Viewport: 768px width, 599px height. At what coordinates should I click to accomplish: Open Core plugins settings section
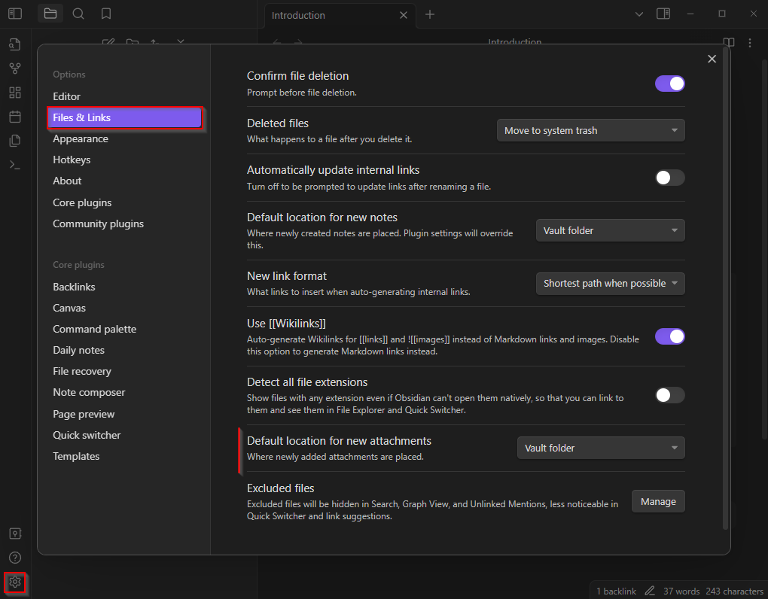click(124, 202)
